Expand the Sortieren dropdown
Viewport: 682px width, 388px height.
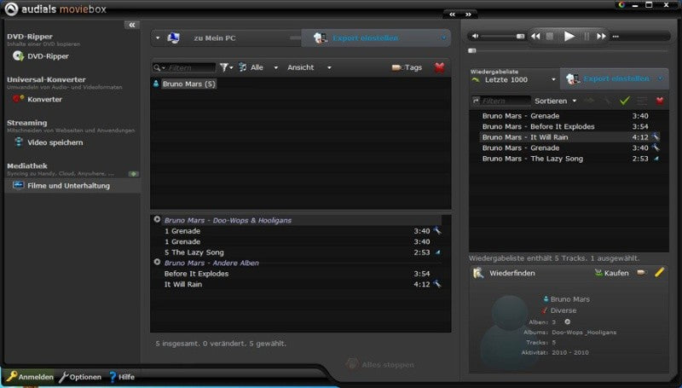tap(556, 101)
